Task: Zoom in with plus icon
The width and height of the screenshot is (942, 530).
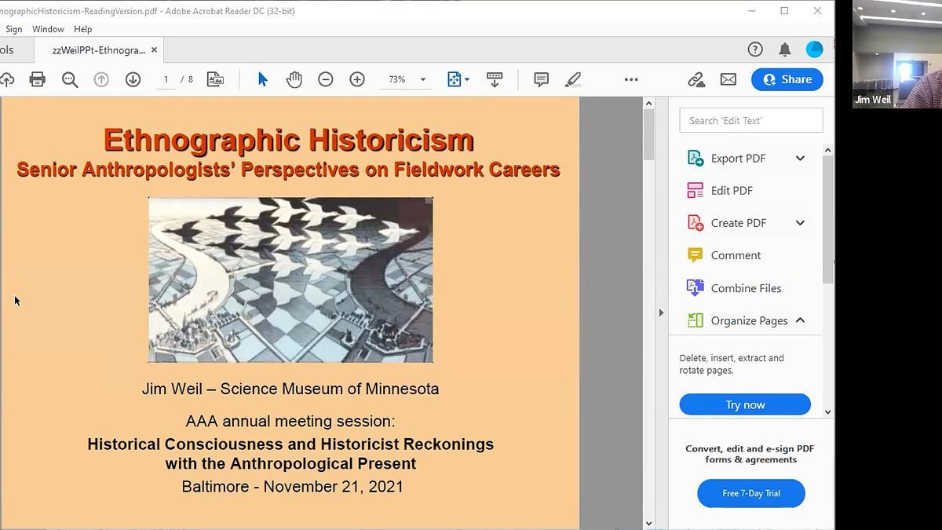Action: pos(357,79)
